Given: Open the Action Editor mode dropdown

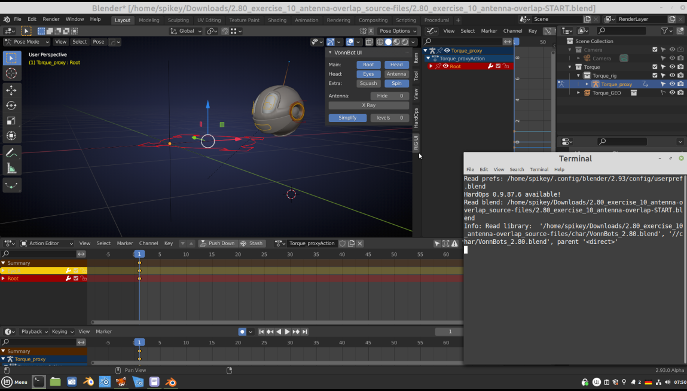Looking at the screenshot, I should 47,243.
